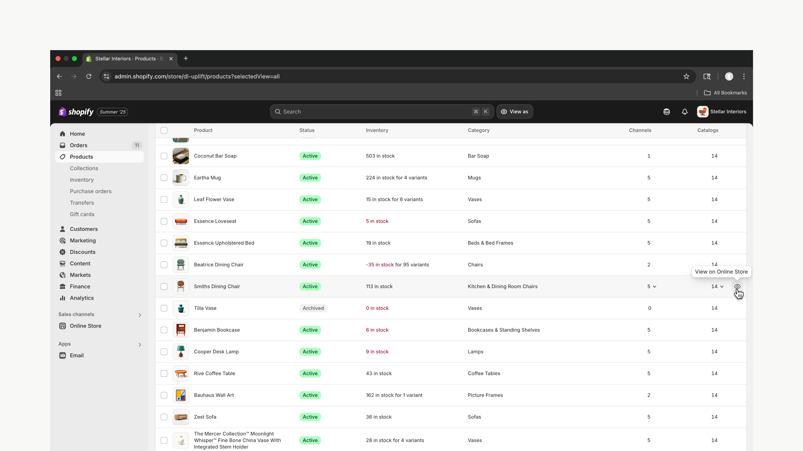Check the Tilla Vase row checkbox
Screen dimensions: 803x451
pyautogui.click(x=164, y=308)
